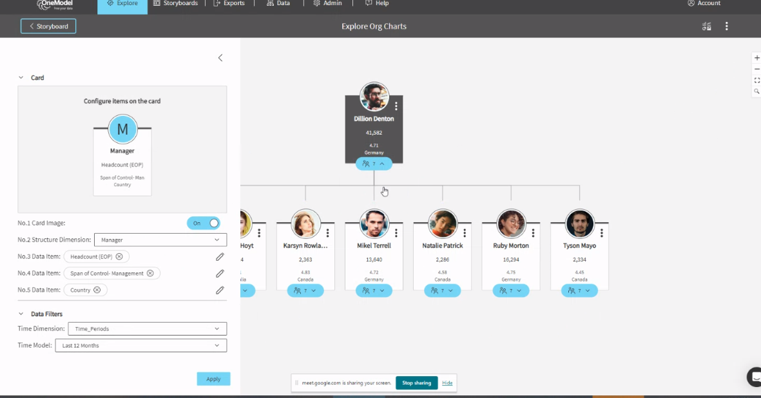Click the OneModel logo
The width and height of the screenshot is (761, 398).
[x=55, y=5]
